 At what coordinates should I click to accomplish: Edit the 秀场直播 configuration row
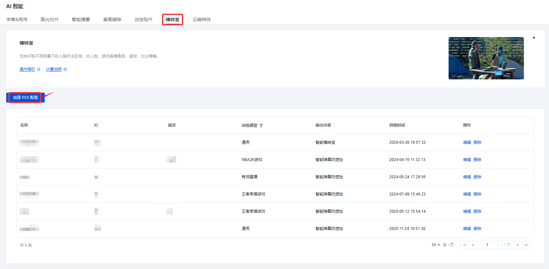(x=467, y=177)
